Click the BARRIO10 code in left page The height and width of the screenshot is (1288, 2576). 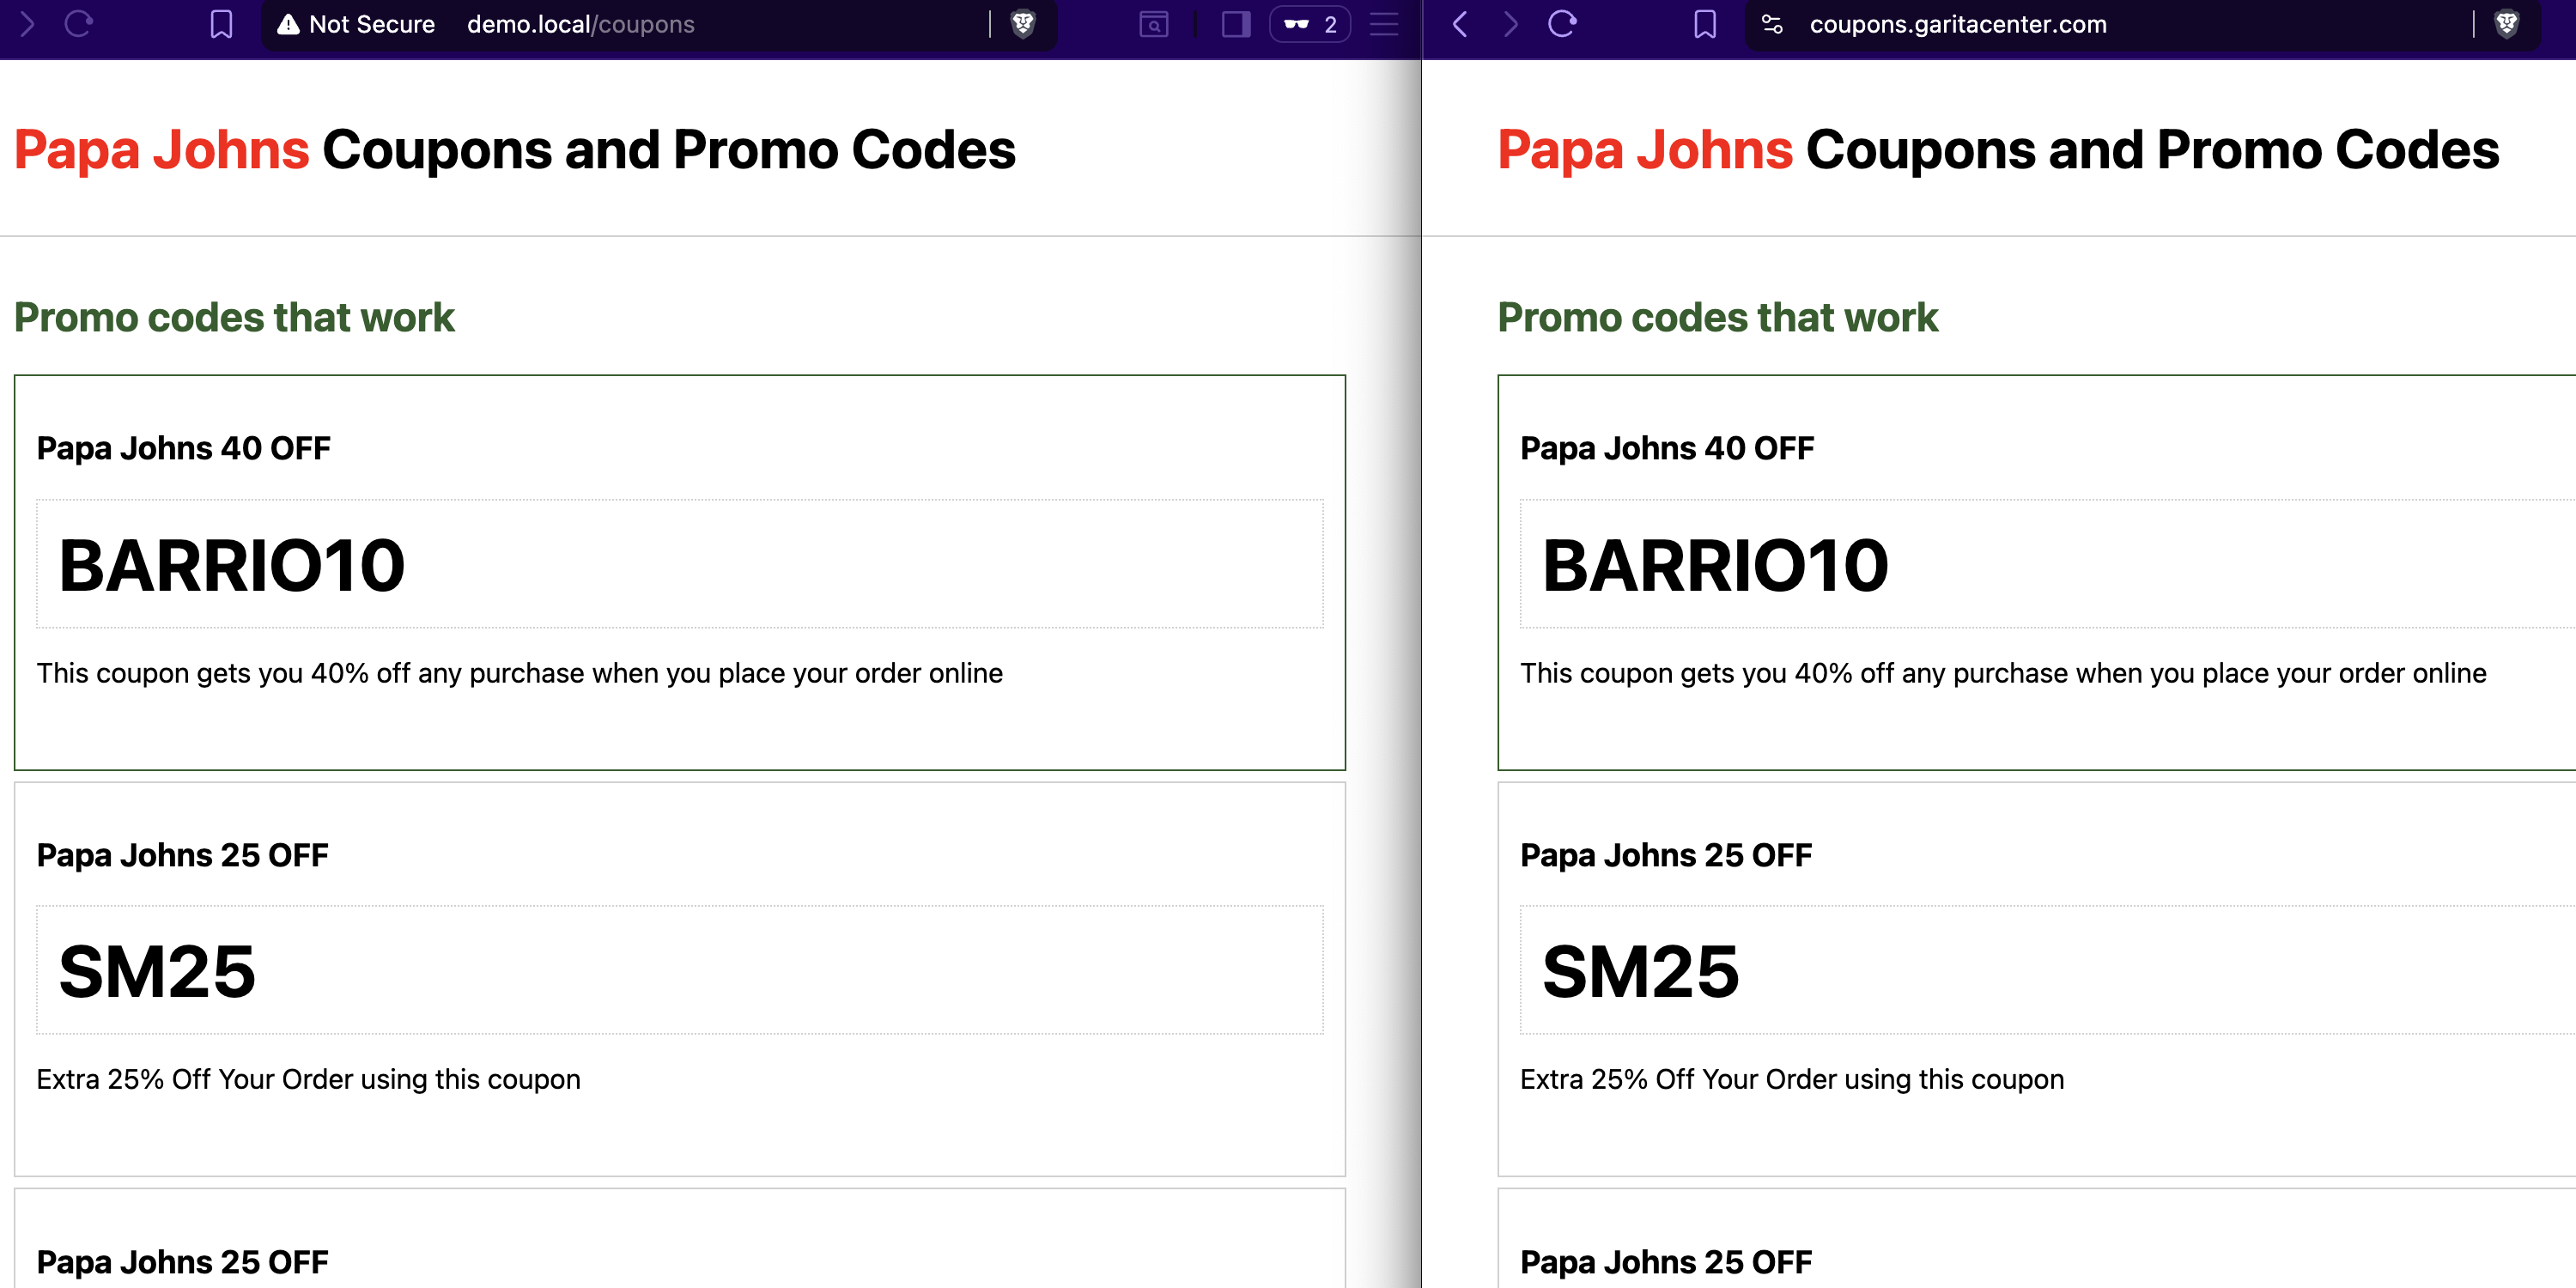click(x=232, y=566)
